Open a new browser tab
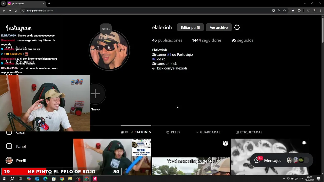 (x=49, y=4)
